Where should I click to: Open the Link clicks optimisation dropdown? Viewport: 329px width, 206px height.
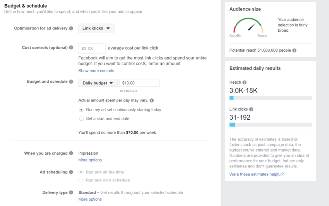[96, 28]
